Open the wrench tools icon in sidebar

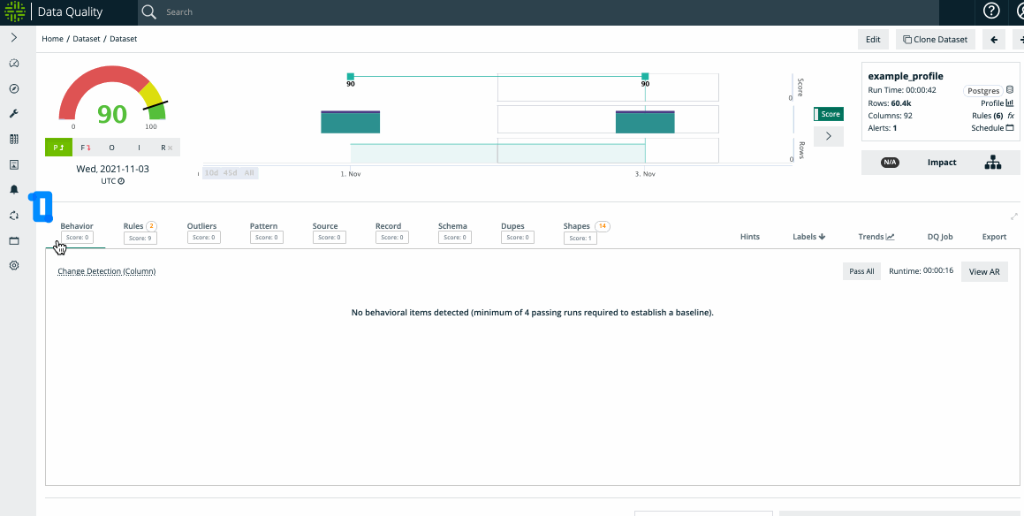[x=14, y=114]
